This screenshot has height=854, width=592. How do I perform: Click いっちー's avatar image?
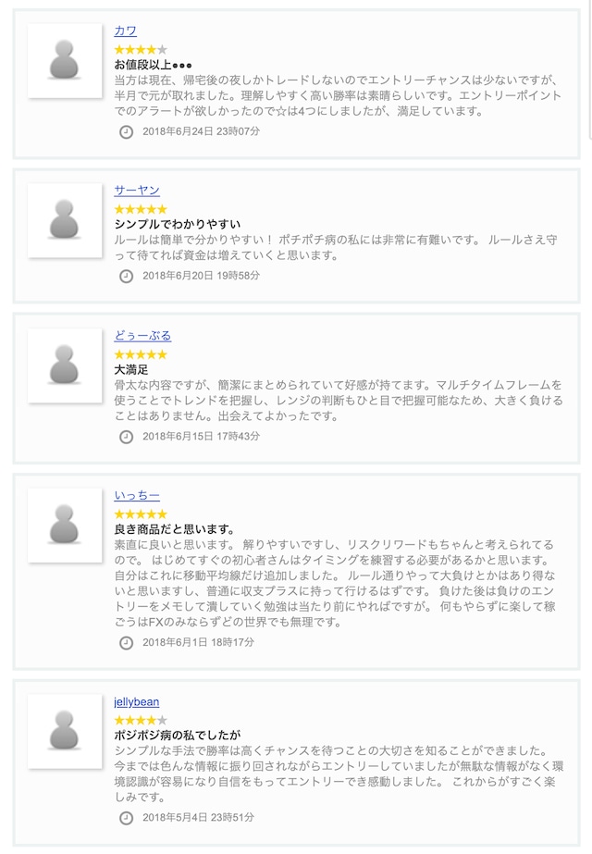(65, 526)
